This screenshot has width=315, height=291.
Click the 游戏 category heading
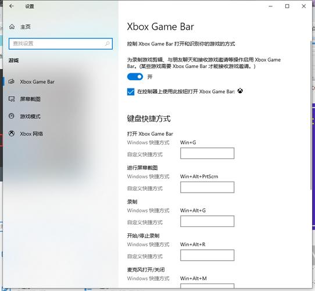14,61
